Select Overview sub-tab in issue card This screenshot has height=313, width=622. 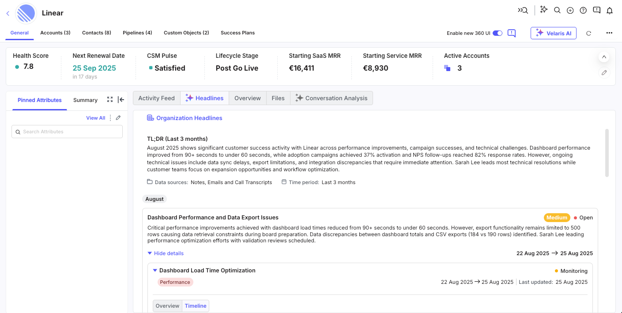[167, 306]
